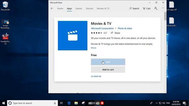This screenshot has width=189, height=106.
Task: Open the Action Center notifications icon
Action: click(184, 103)
